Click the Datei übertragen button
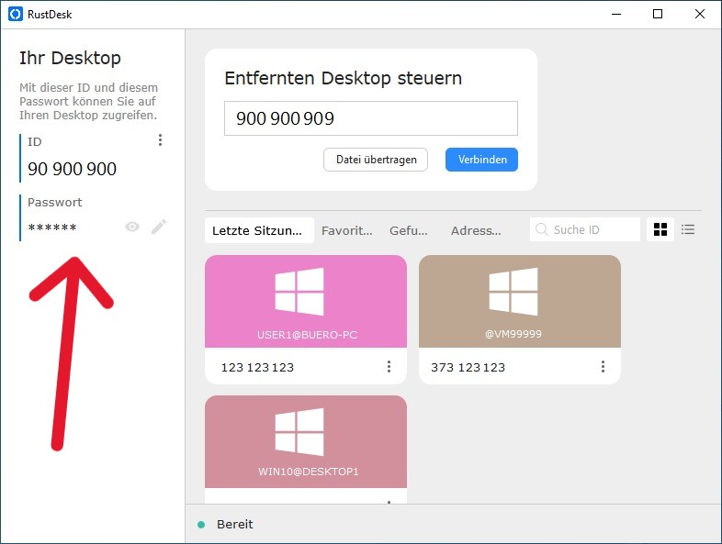The width and height of the screenshot is (722, 544). [376, 160]
